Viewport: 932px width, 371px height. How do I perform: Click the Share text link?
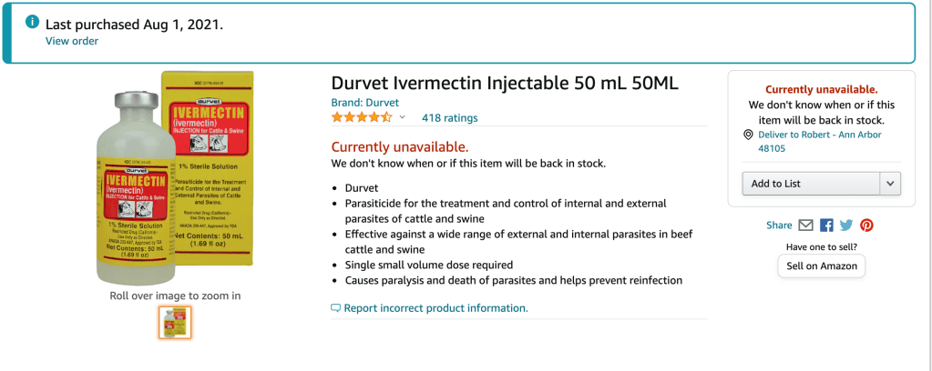coord(779,226)
